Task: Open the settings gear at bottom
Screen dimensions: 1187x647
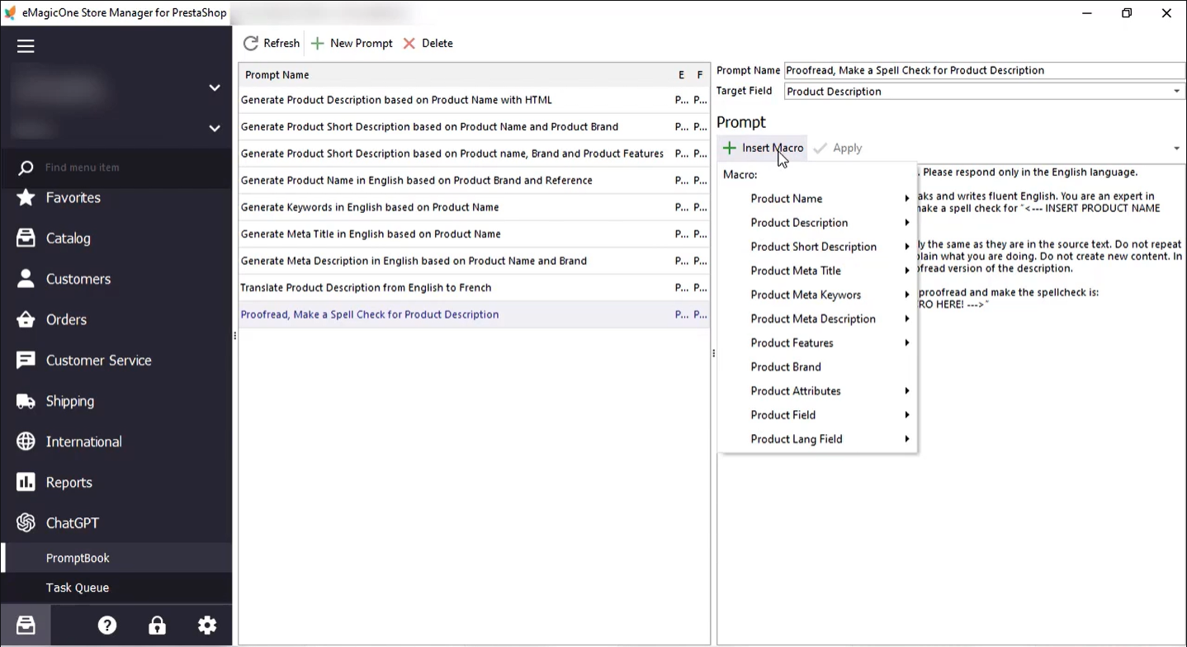Action: pyautogui.click(x=207, y=625)
